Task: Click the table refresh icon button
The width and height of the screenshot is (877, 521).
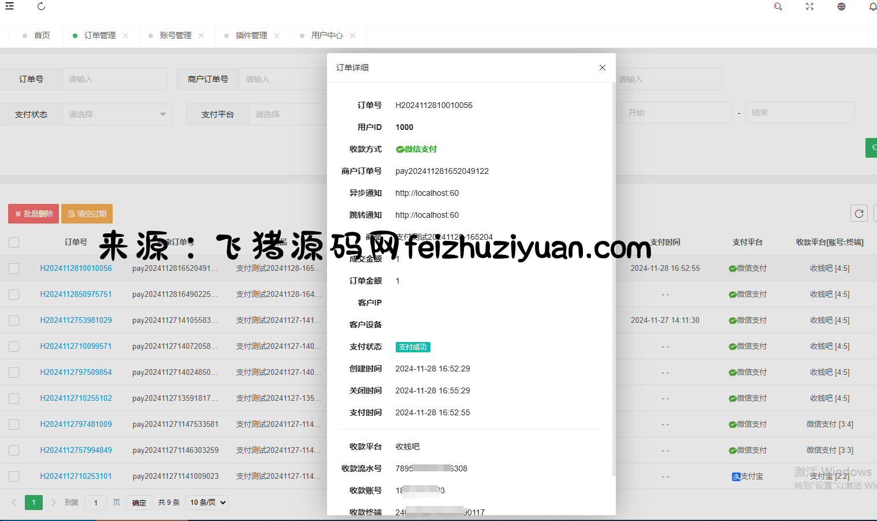Action: pos(859,214)
